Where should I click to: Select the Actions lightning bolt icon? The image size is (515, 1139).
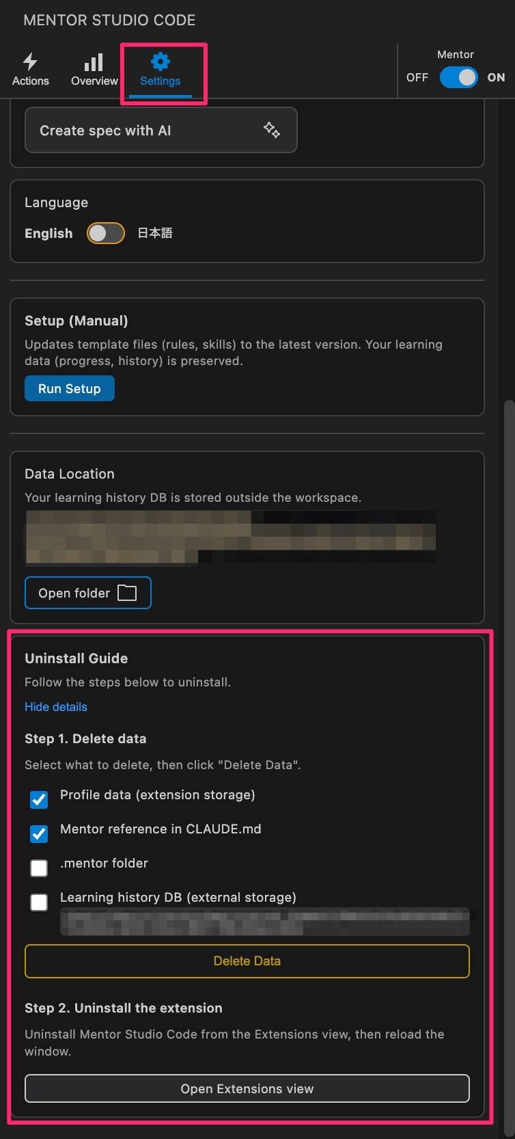[x=30, y=62]
